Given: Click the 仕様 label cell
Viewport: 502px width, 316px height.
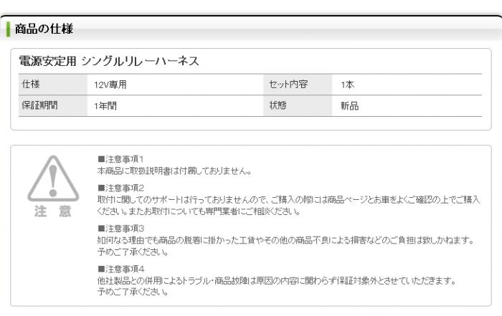Looking at the screenshot, I should tap(53, 85).
